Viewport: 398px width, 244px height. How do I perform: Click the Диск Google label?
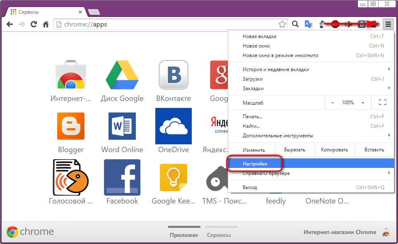point(122,98)
